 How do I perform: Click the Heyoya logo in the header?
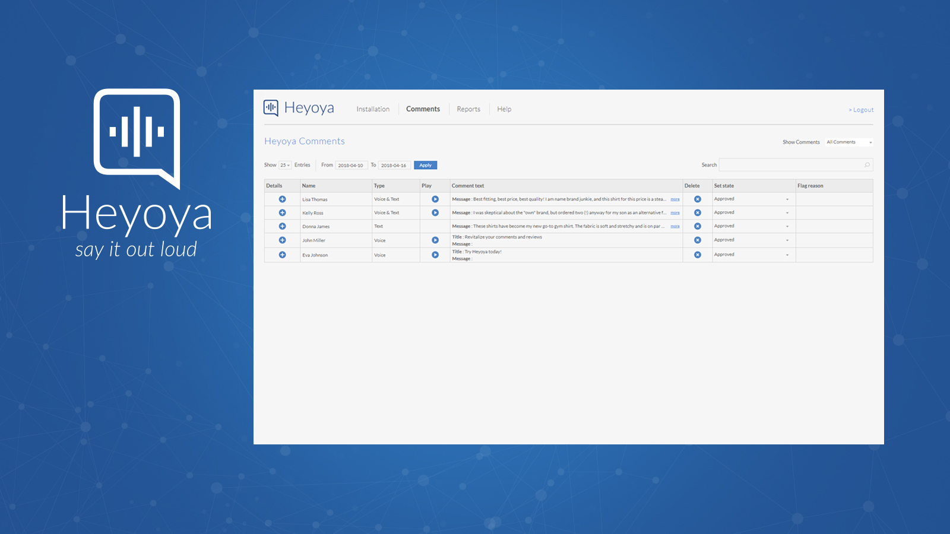click(299, 108)
